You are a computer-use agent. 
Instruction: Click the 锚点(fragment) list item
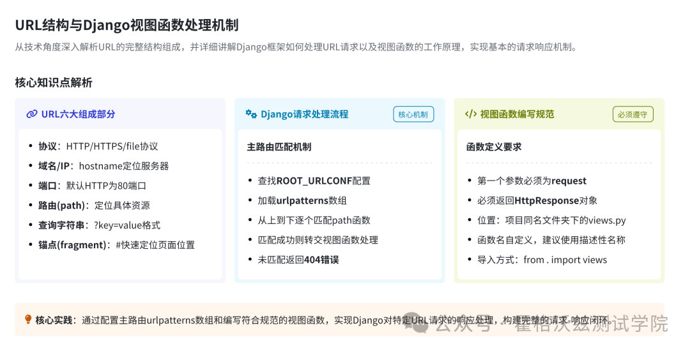(117, 245)
